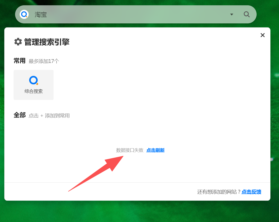The image size is (279, 222).
Task: Click the search engine logo in search bar
Action: (24, 14)
